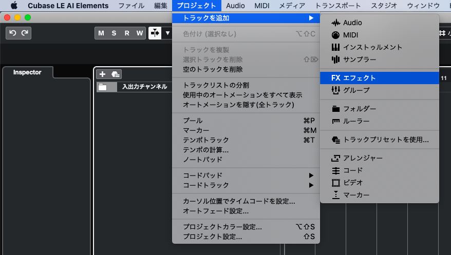The width and height of the screenshot is (451, 255).
Task: Toggle the W write automation button
Action: tap(140, 33)
